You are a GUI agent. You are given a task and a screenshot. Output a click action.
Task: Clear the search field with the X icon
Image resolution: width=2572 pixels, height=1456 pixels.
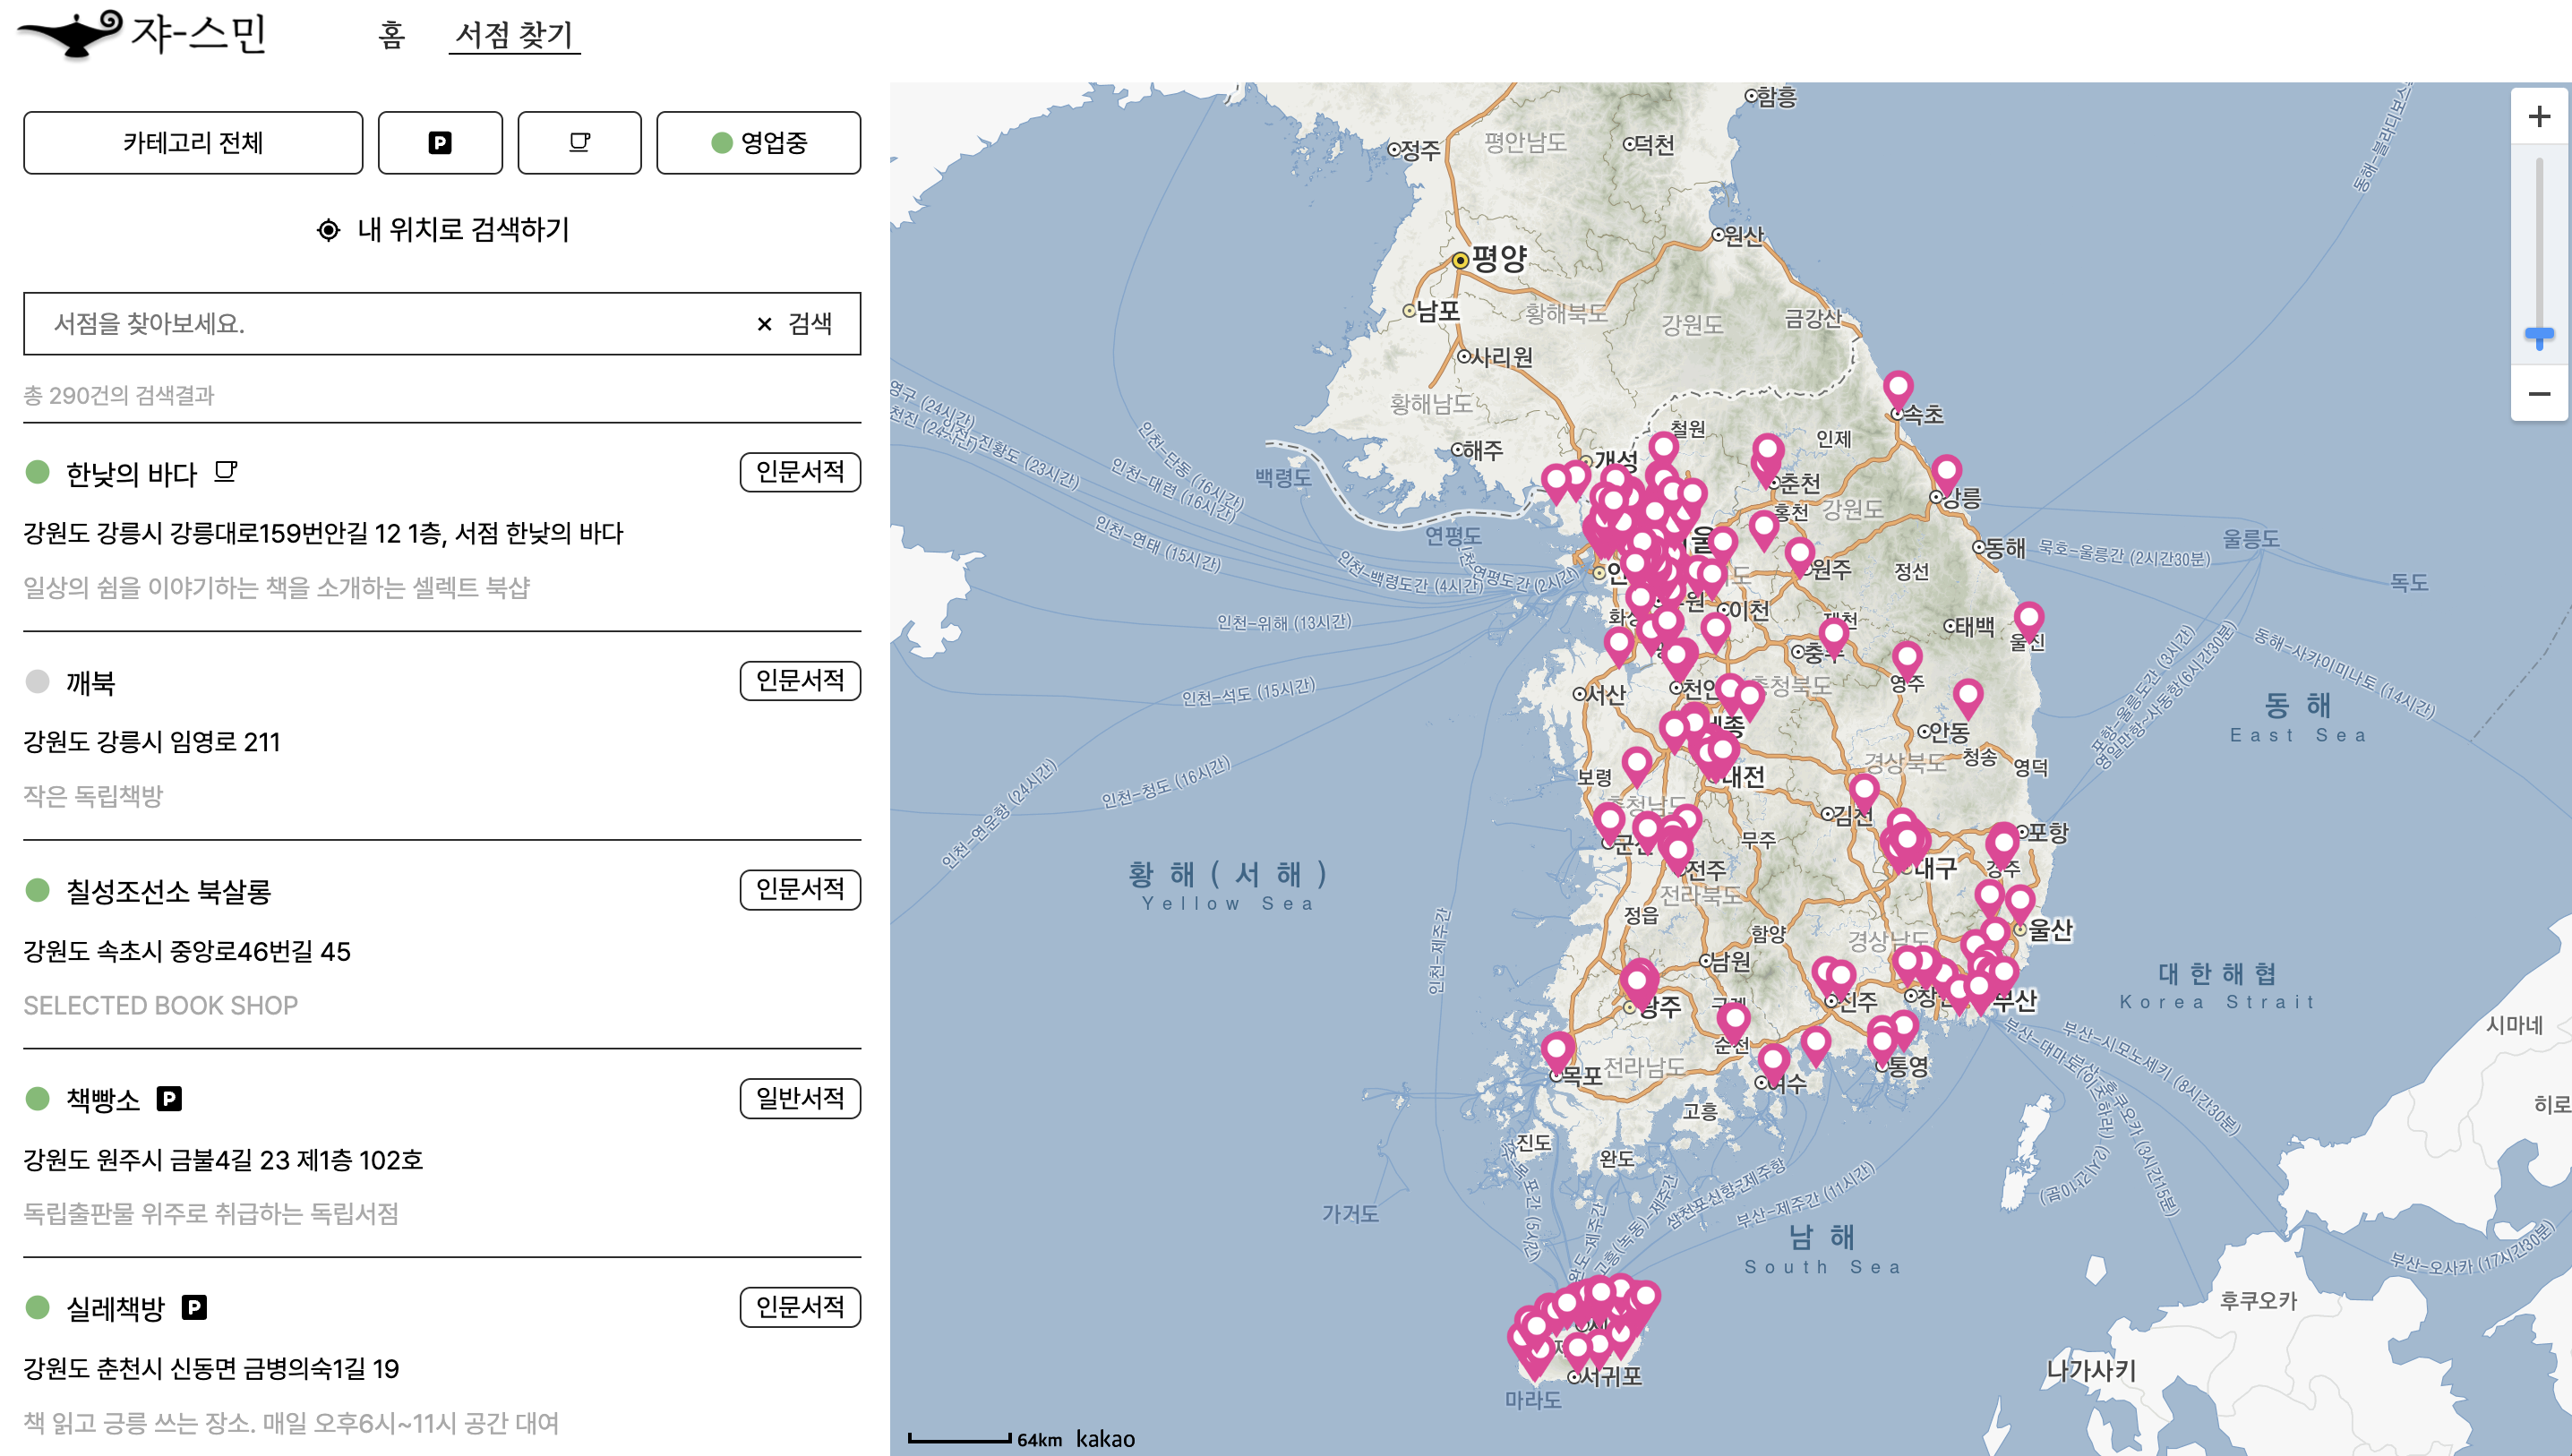[764, 324]
